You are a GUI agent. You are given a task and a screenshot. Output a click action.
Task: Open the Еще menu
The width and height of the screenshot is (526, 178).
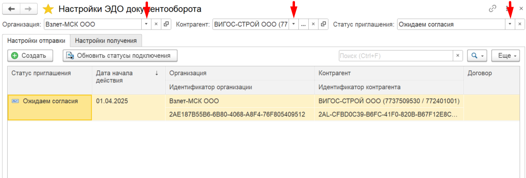[505, 56]
